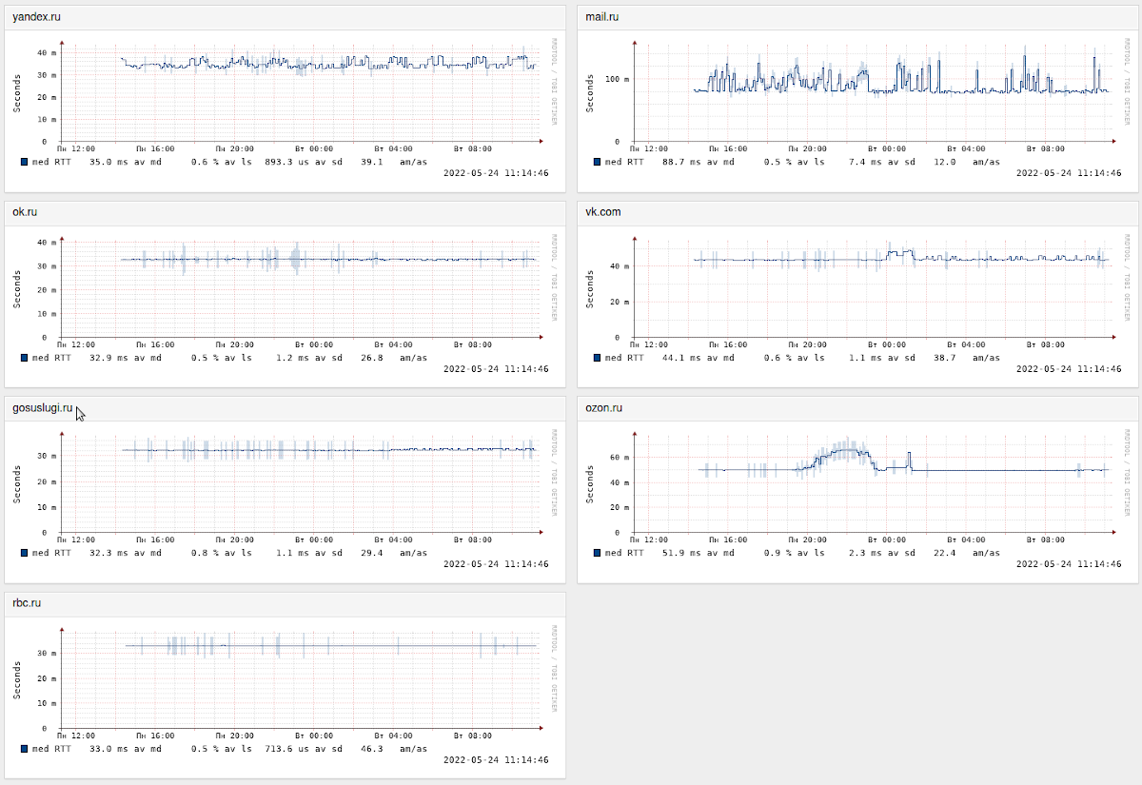Image resolution: width=1142 pixels, height=785 pixels.
Task: Open the vk.com target link
Action: [603, 211]
